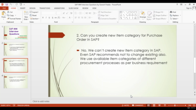Viewport: 196px width, 110px height.
Task: Open Quick Styles gallery icon
Action: click(x=149, y=13)
